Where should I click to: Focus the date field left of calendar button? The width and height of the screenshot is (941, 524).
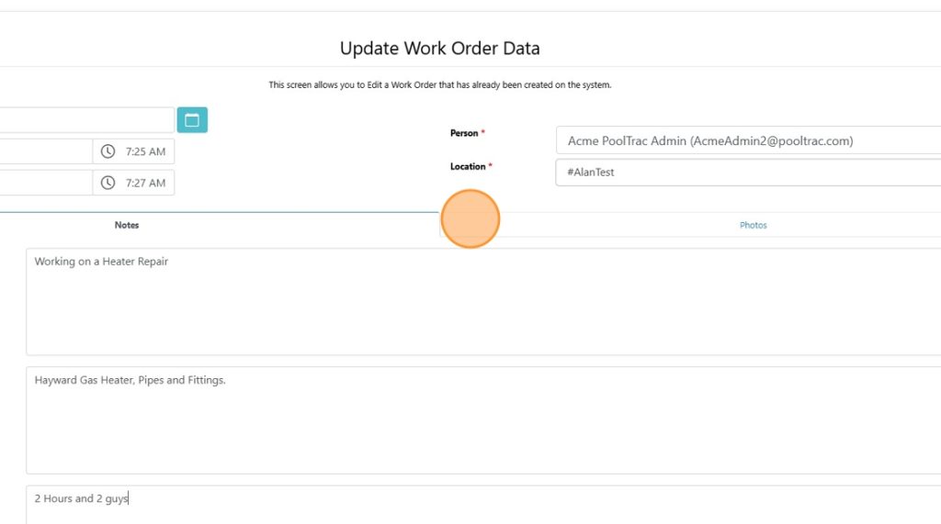pos(85,120)
